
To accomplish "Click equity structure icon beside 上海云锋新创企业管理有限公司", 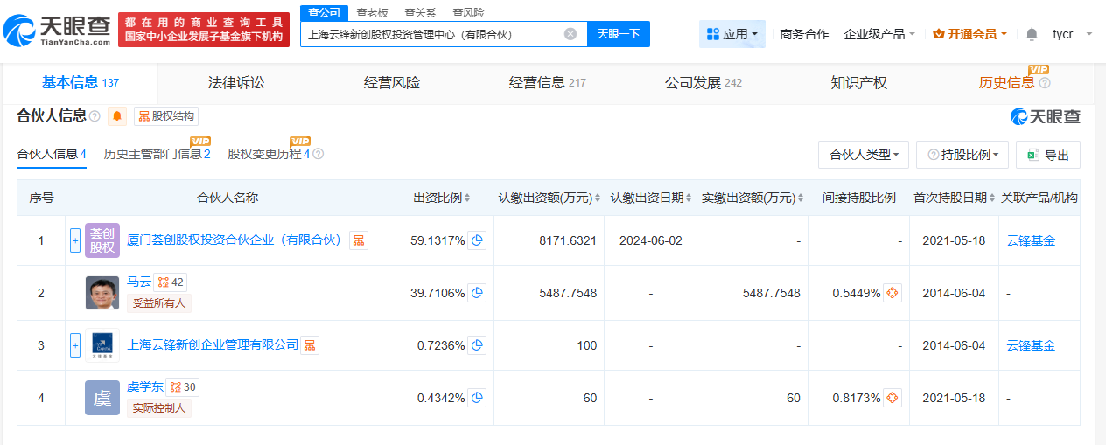I will [x=310, y=345].
